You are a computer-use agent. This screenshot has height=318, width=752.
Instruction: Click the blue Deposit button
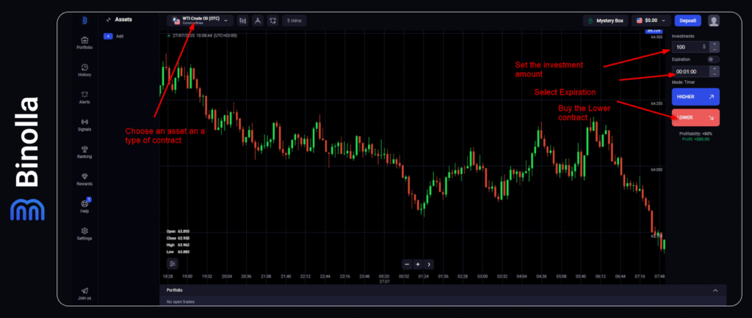tap(687, 21)
